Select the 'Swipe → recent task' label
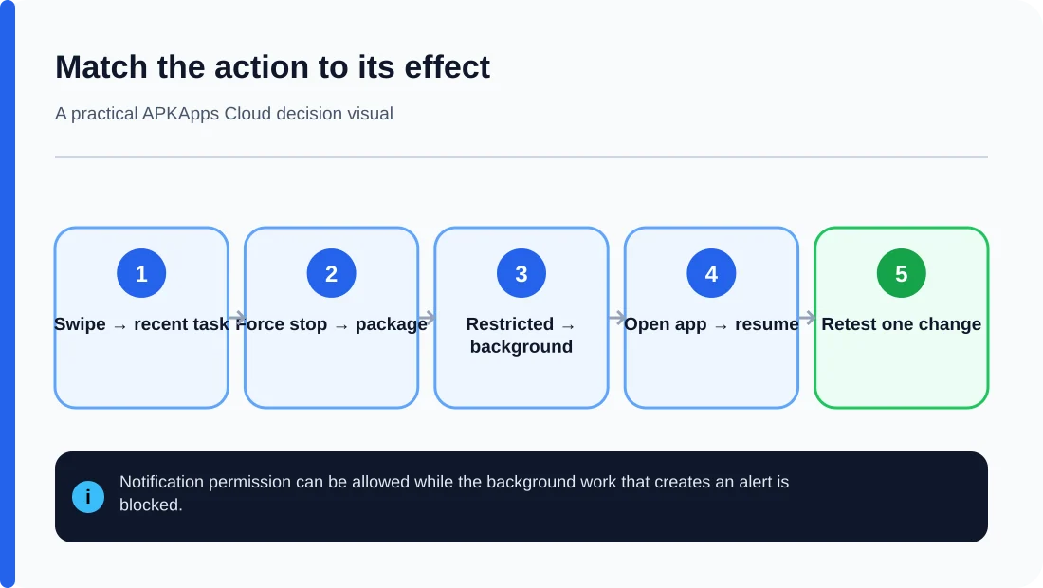This screenshot has width=1043, height=588. (141, 324)
